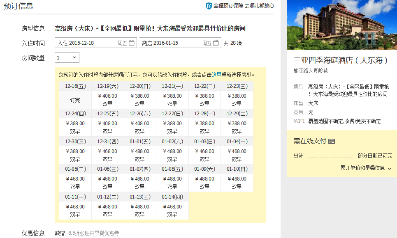397x238 pixels.
Task: Click the 12-30(三) date header
Action: (75, 142)
